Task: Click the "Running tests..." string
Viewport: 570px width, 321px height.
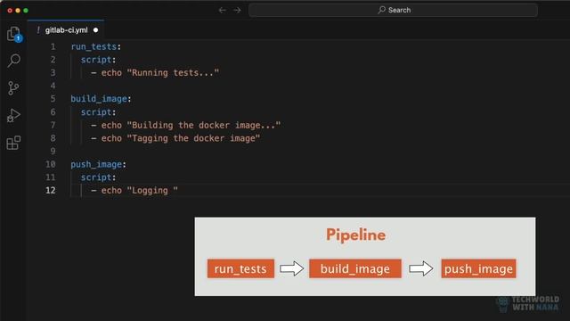Action: point(173,73)
